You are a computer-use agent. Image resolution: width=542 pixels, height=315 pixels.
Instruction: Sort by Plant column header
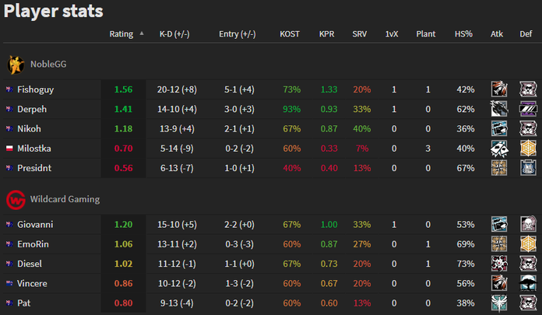(x=426, y=34)
